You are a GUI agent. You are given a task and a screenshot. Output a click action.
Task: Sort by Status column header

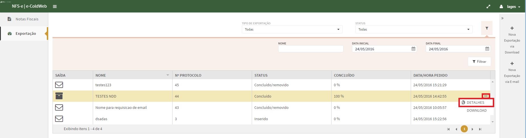(x=291, y=75)
